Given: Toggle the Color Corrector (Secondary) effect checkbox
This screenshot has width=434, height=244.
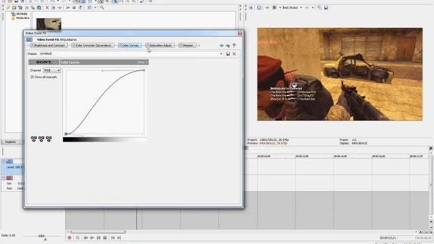Looking at the screenshot, I should point(74,45).
